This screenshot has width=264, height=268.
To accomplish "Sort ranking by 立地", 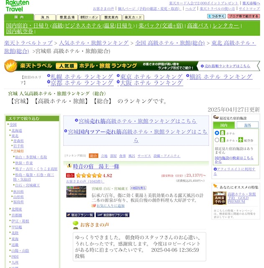I will coord(104,156).
